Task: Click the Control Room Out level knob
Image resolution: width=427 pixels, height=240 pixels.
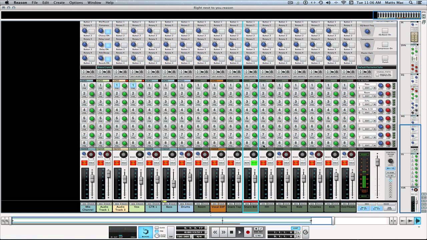Action: pos(391,161)
